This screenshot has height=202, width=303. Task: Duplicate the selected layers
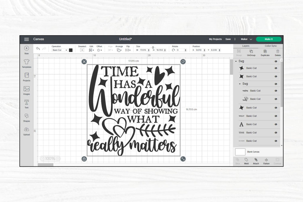264,53
